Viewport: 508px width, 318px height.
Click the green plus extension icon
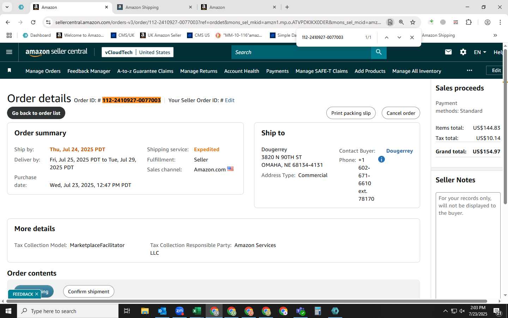431,22
